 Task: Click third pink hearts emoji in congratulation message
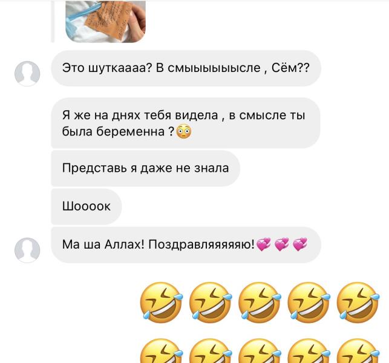[300, 244]
